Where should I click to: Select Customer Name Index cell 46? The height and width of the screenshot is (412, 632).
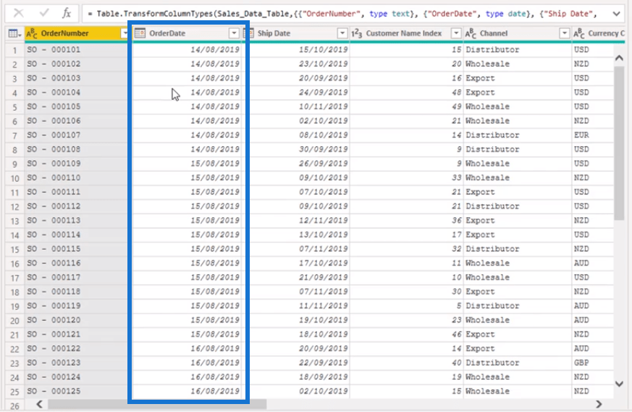click(406, 335)
